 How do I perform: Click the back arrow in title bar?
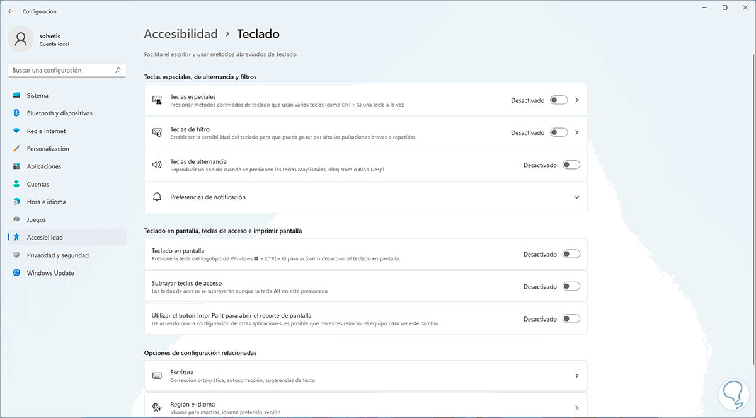coord(11,11)
